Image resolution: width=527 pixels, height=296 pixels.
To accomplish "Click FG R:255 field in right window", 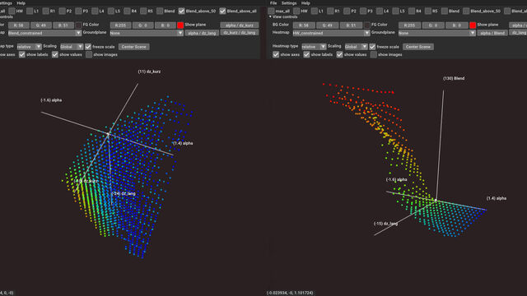I will [409, 25].
